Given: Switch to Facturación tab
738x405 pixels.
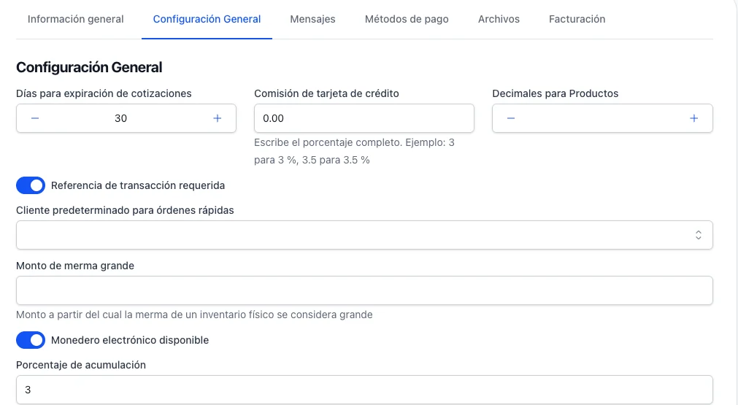Looking at the screenshot, I should point(577,19).
